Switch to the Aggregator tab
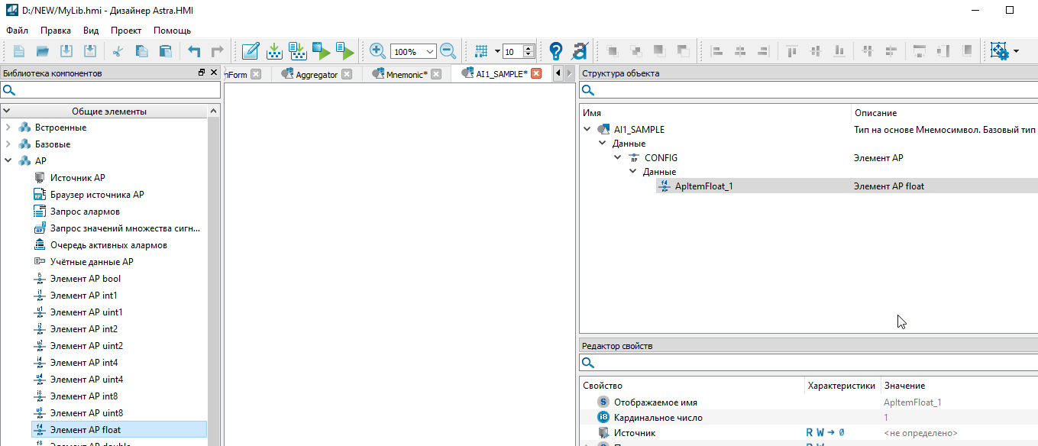 click(x=316, y=74)
